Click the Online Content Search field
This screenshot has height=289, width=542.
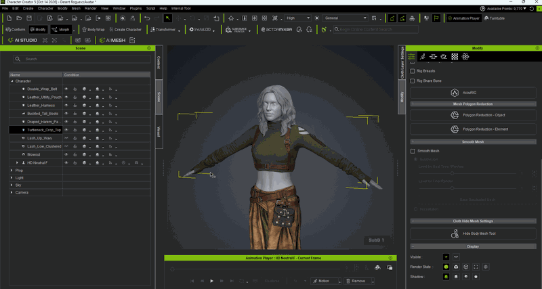[x=376, y=30]
